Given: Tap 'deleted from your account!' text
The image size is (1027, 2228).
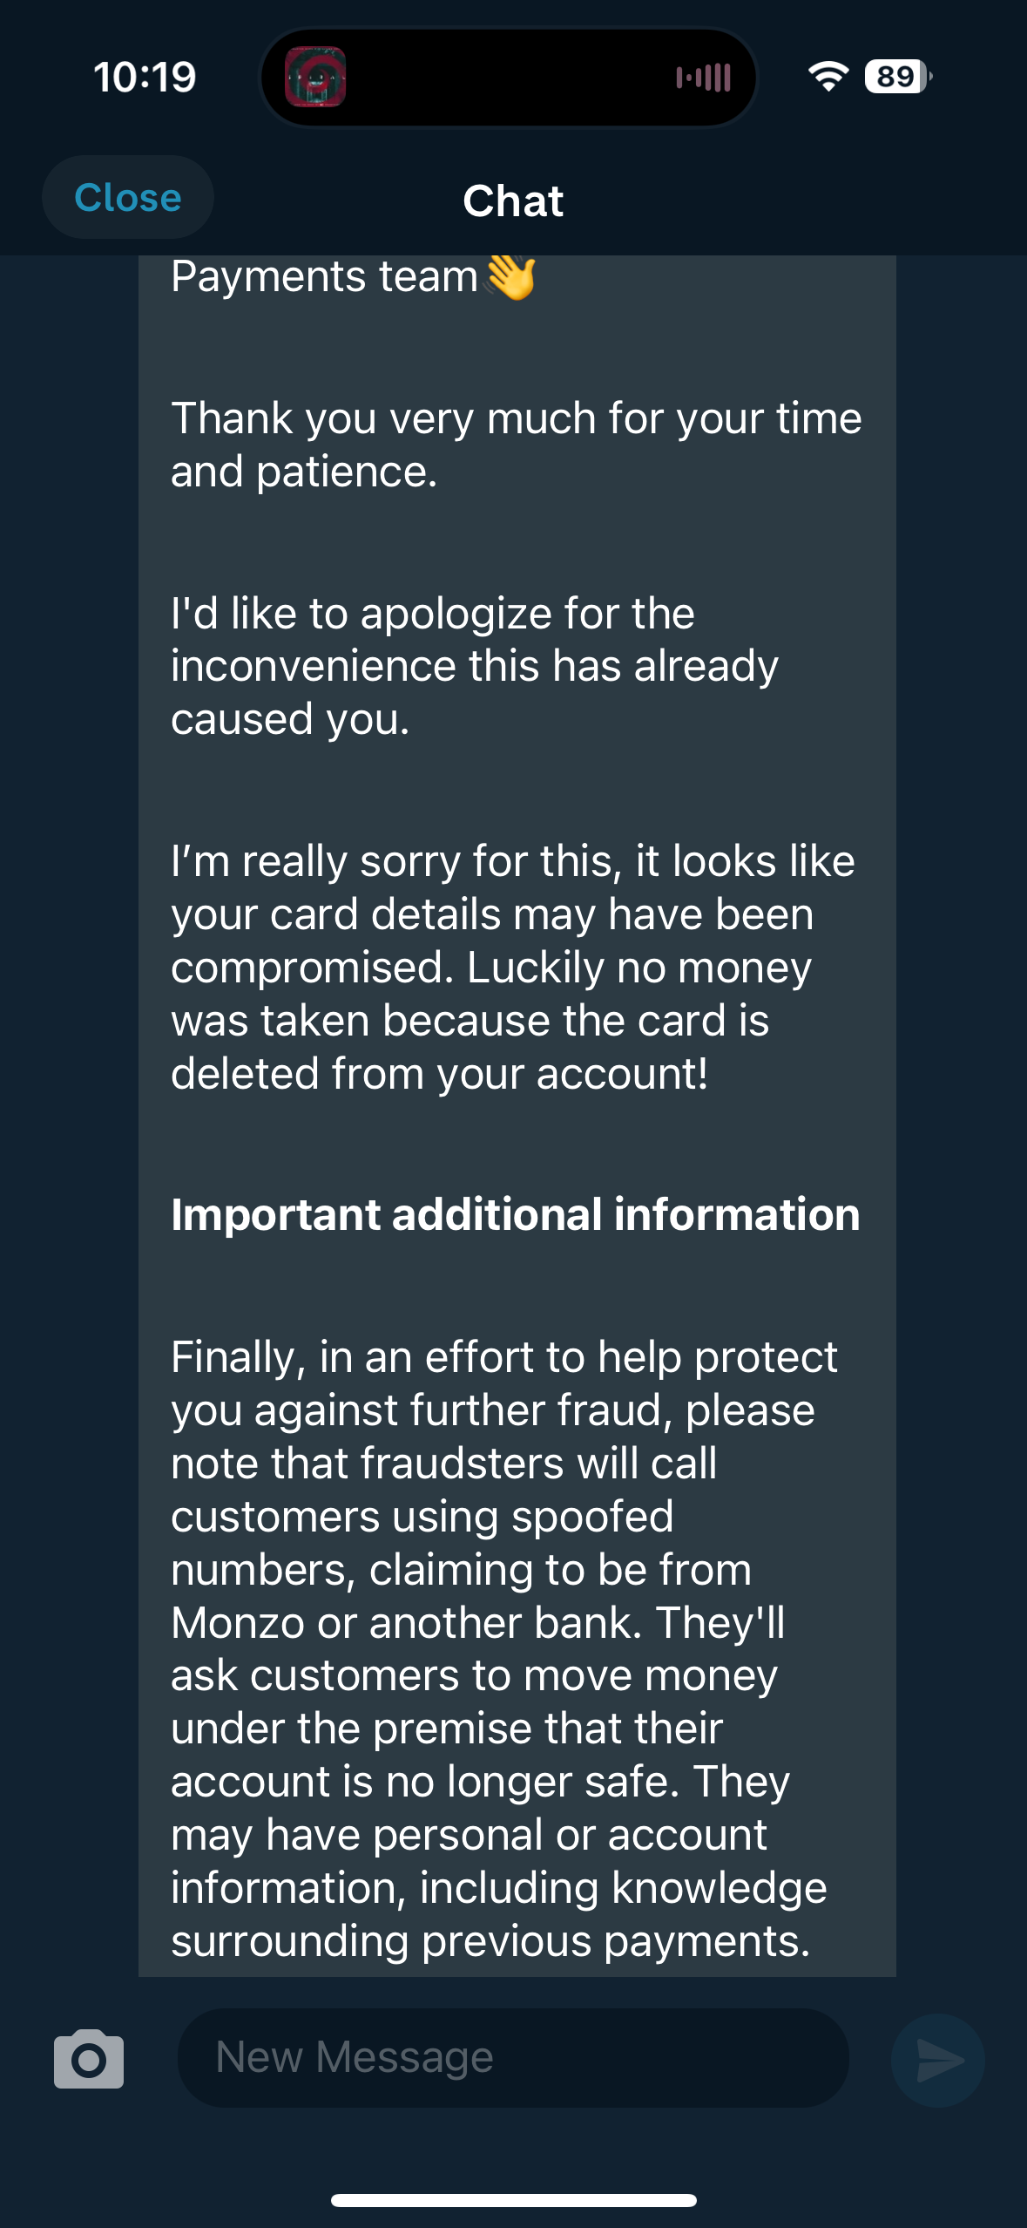Looking at the screenshot, I should 440,1073.
